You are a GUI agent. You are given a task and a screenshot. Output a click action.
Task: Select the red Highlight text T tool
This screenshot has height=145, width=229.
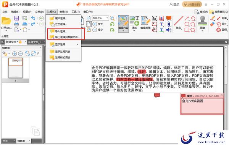[161, 18]
